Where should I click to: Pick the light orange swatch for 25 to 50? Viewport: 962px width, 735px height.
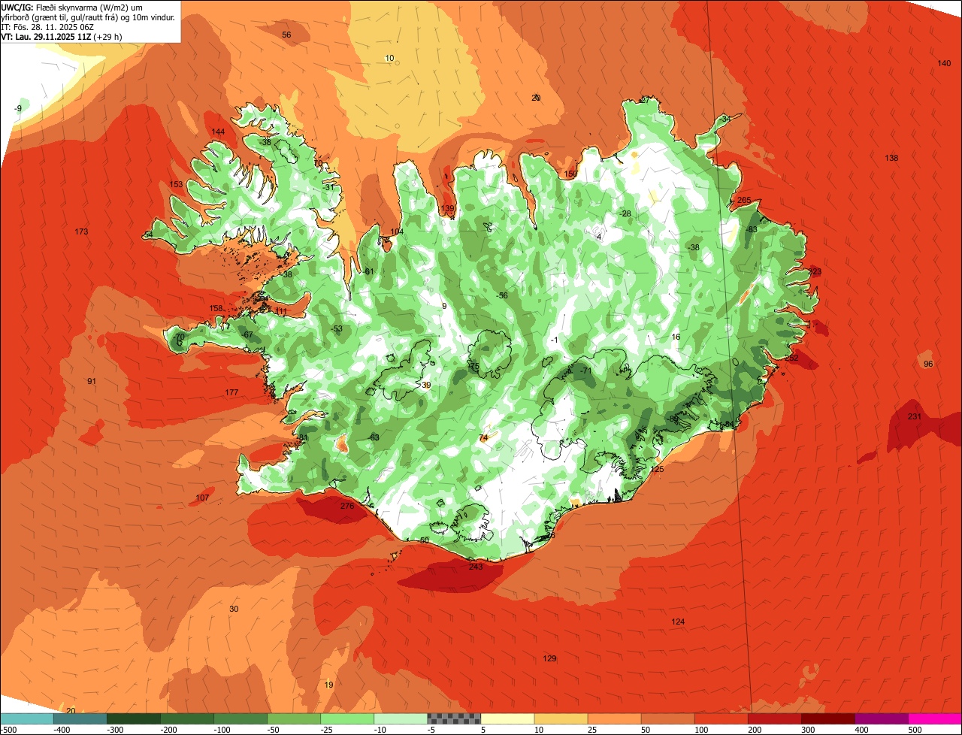(x=613, y=718)
